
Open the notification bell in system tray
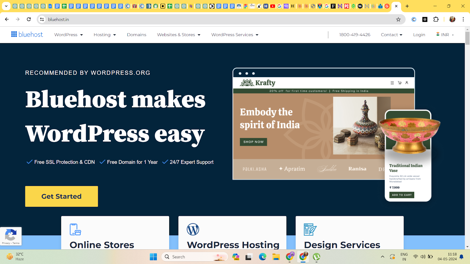tap(461, 257)
